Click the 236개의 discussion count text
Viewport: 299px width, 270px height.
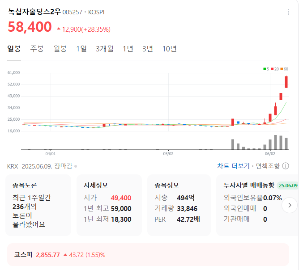pos(25,207)
